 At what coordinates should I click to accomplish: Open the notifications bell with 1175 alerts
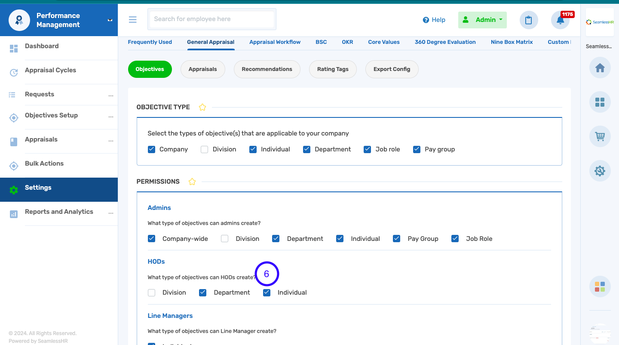(x=560, y=20)
